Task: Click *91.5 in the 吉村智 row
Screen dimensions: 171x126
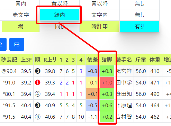Action: click(9, 117)
